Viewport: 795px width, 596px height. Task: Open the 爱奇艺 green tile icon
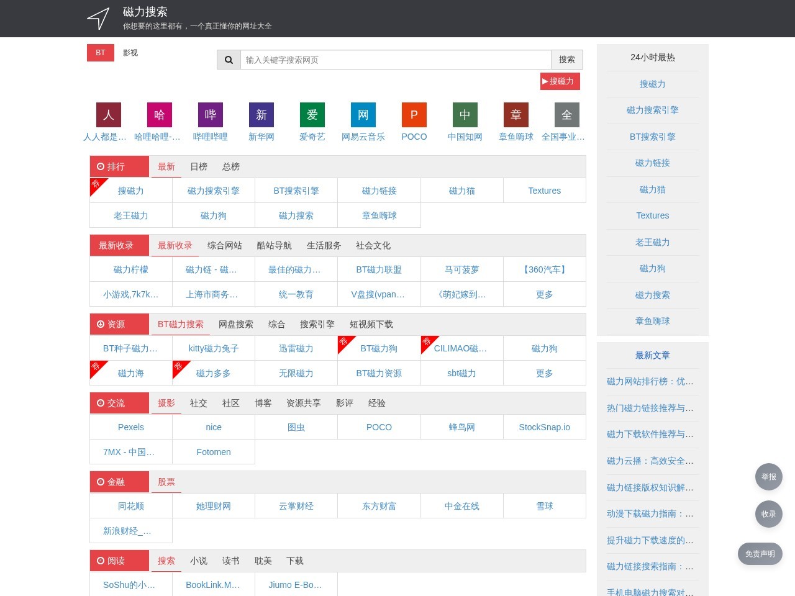coord(312,115)
